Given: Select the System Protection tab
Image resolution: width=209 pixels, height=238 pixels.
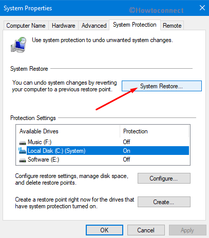Looking at the screenshot, I should click(x=135, y=25).
